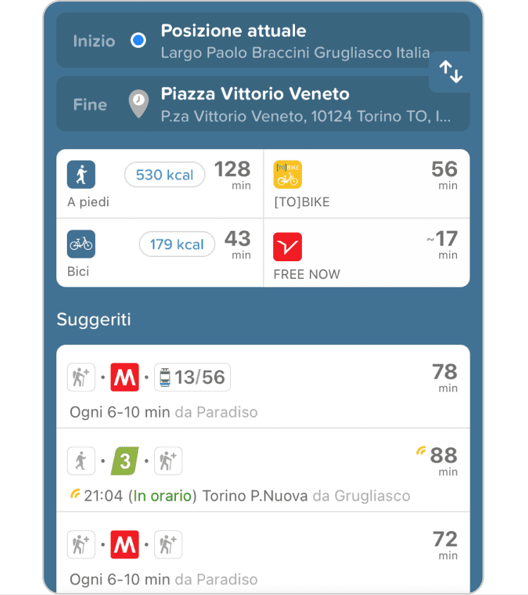Viewport: 528px width, 595px height.
Task: Edit the Inizio start location field
Action: [x=282, y=41]
